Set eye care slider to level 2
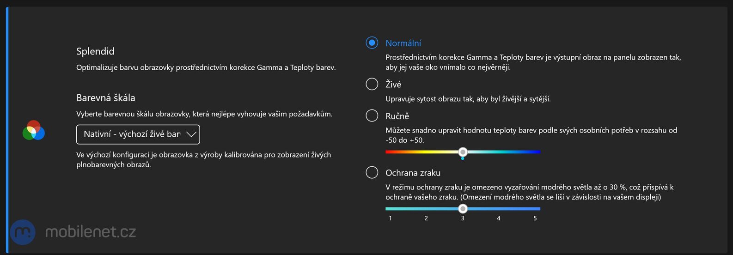The width and height of the screenshot is (733, 255). pos(426,209)
